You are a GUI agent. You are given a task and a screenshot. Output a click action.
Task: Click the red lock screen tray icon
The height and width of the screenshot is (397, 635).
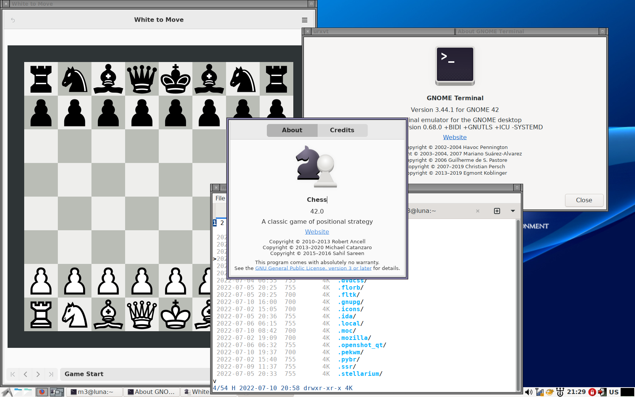tap(592, 392)
